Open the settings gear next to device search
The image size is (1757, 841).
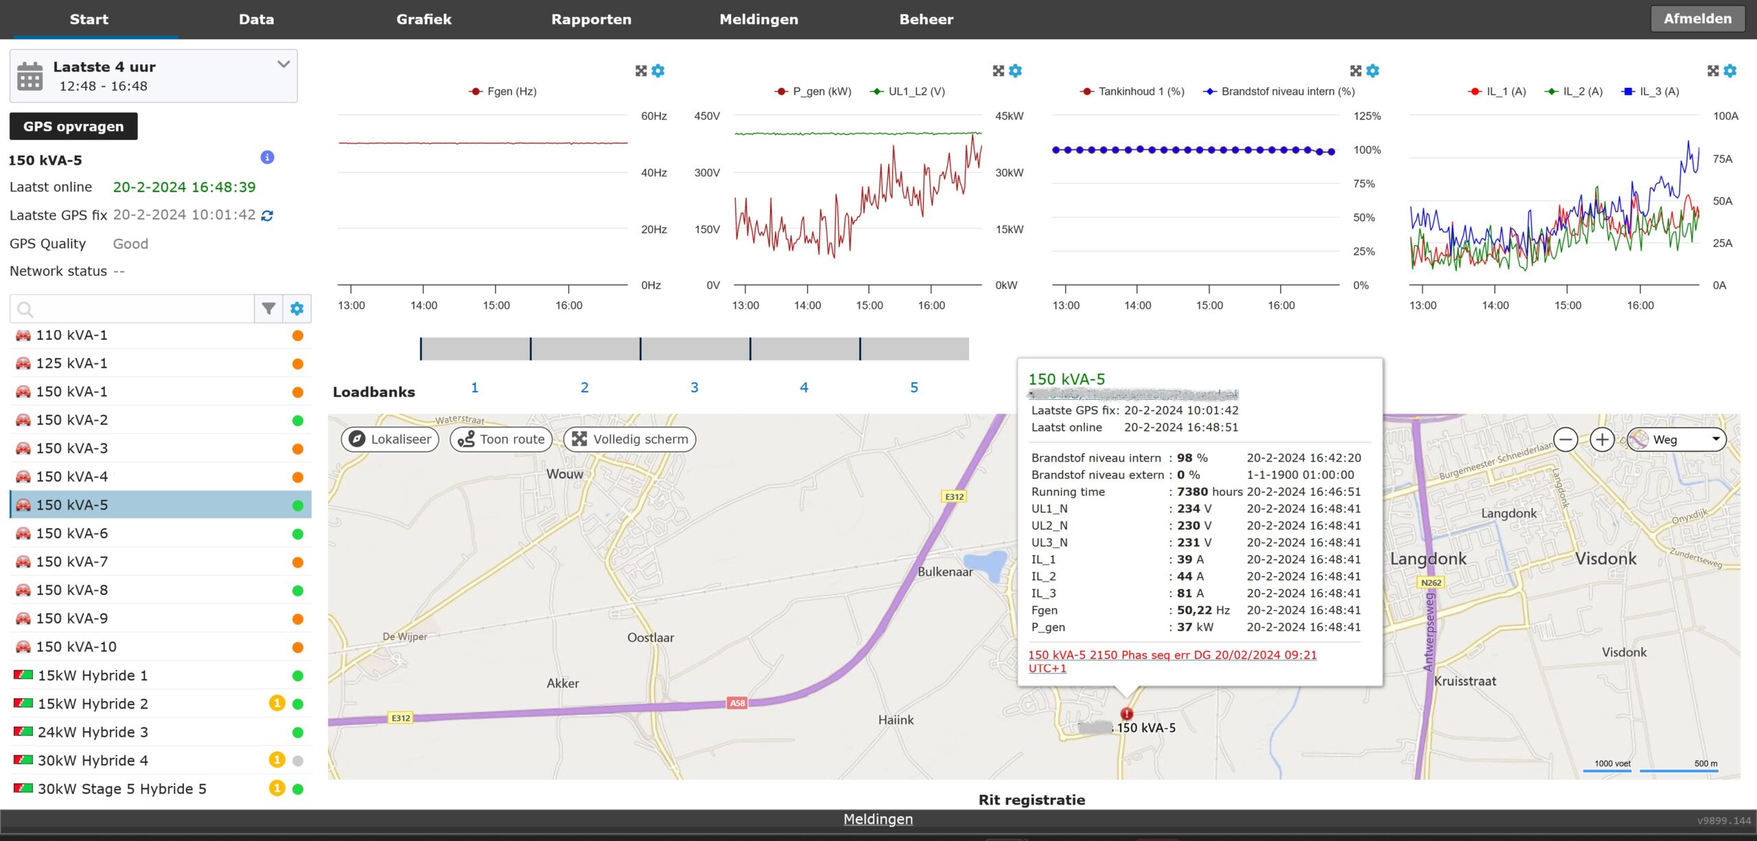coord(297,309)
